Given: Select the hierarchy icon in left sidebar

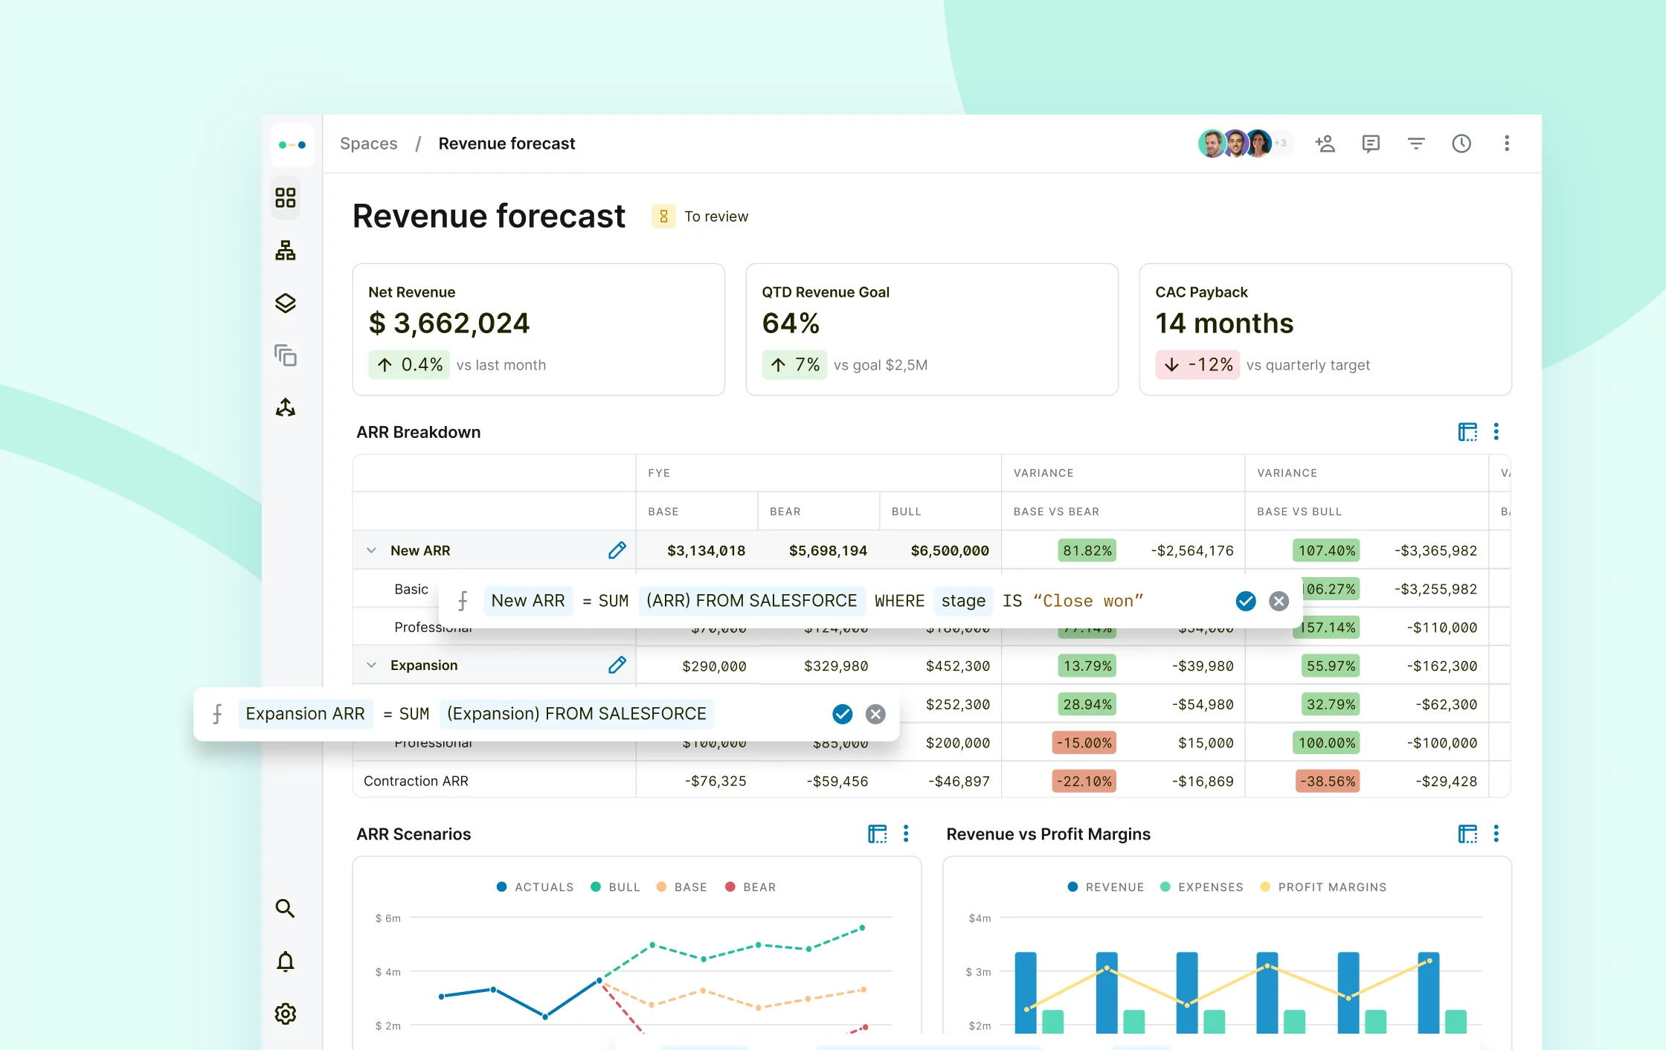Looking at the screenshot, I should coord(286,250).
